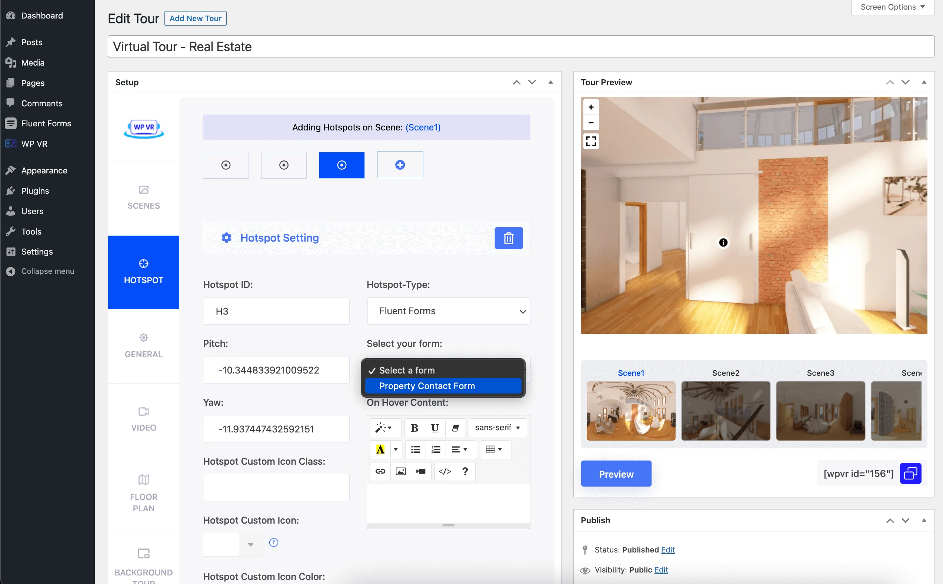Click the underline formatting icon in toolbar
Image resolution: width=943 pixels, height=584 pixels.
(434, 427)
